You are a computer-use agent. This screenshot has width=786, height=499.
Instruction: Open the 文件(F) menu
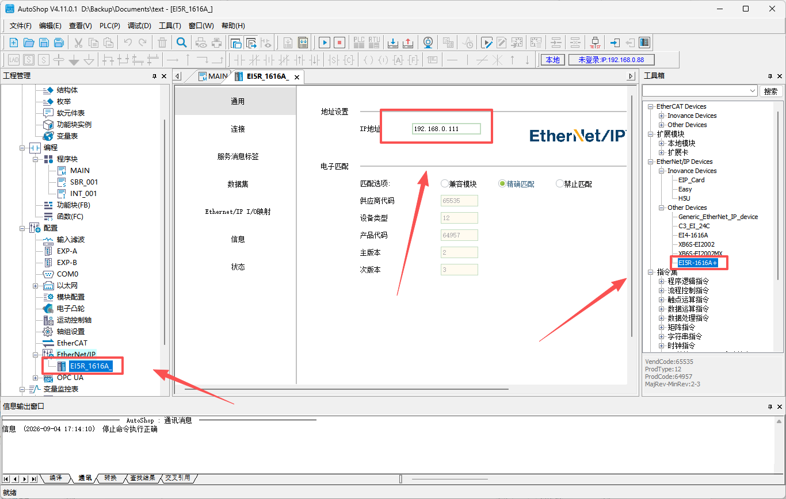click(21, 26)
